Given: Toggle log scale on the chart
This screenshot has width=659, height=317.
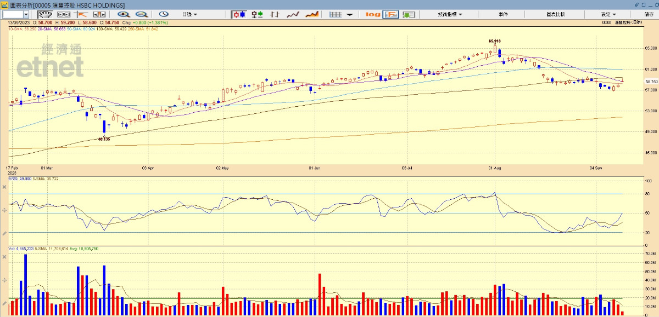Looking at the screenshot, I should click(x=373, y=14).
